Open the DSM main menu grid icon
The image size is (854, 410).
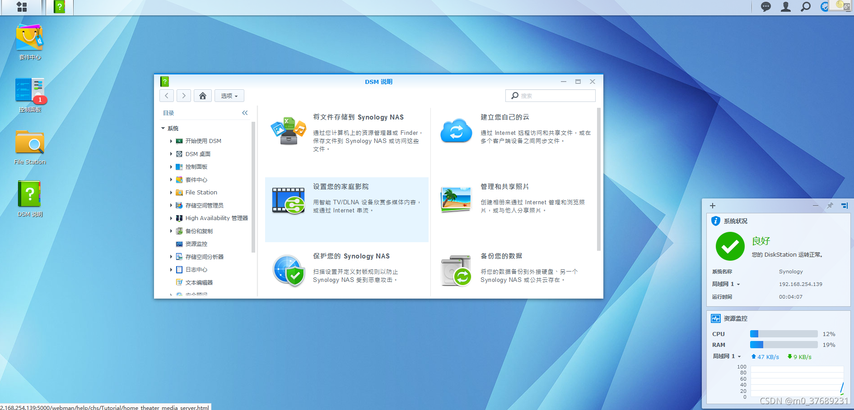coord(22,7)
